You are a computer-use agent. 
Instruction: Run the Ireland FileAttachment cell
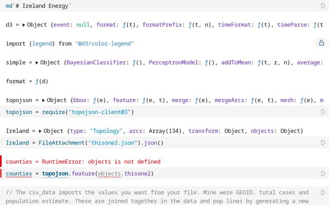pos(323,143)
